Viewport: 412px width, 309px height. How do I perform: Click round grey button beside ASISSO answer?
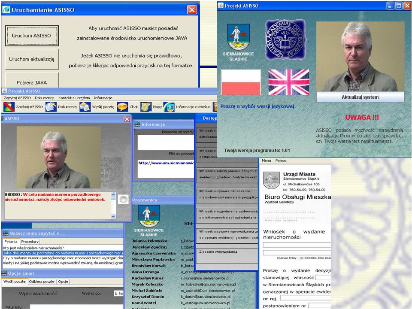[123, 200]
